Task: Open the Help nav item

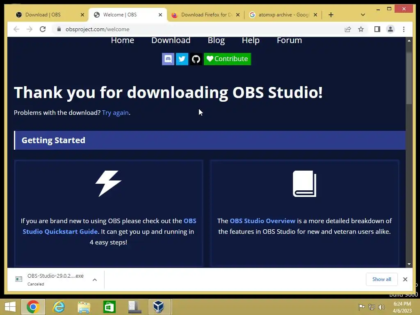Action: [x=251, y=40]
